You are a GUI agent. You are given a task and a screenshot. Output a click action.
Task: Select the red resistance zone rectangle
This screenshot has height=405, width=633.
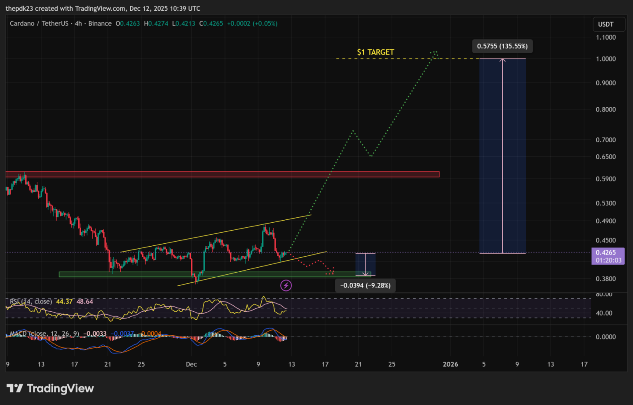[223, 174]
